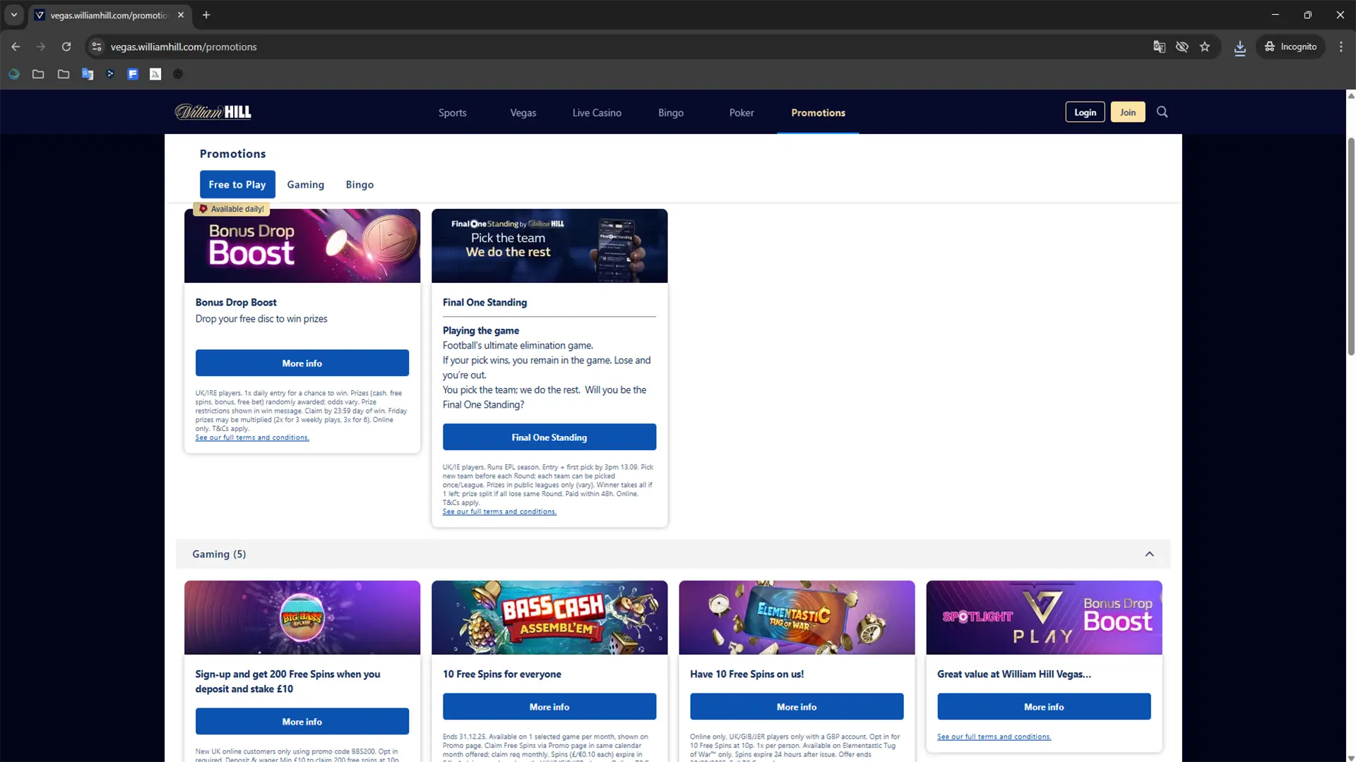Screen dimensions: 1356x762
Task: Open the site information icon in address bar
Action: (97, 47)
